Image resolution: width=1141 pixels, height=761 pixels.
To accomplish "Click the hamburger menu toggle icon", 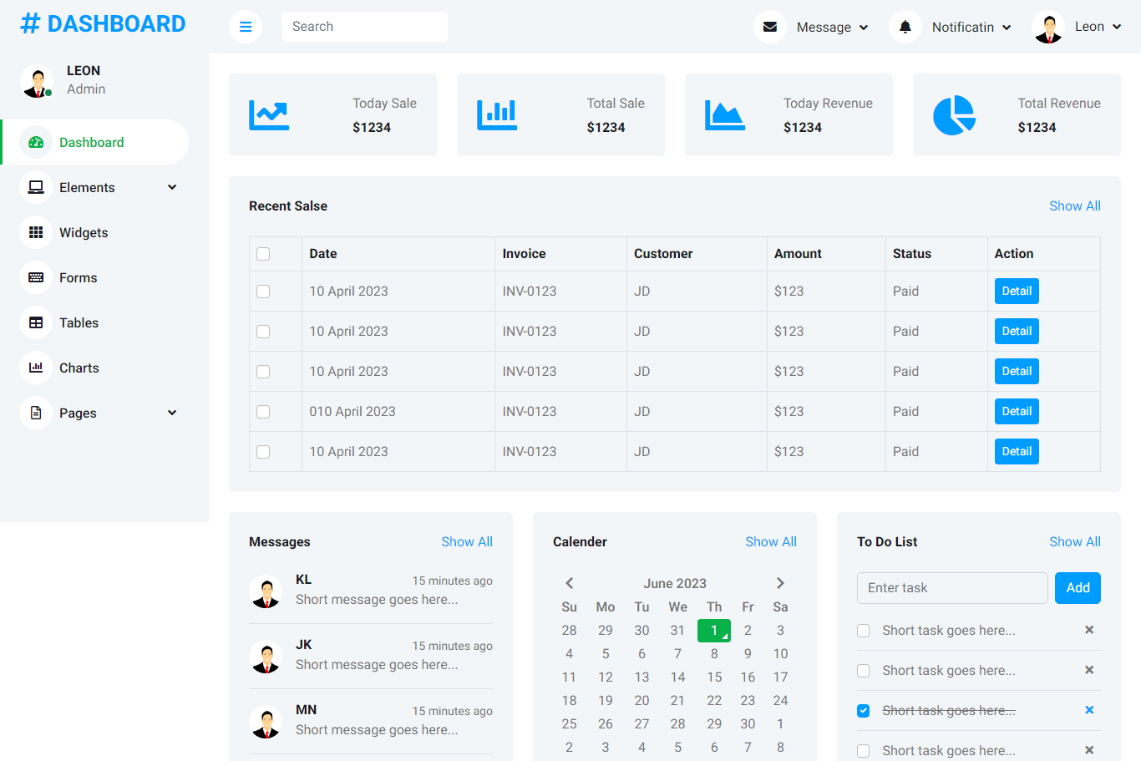I will pyautogui.click(x=246, y=27).
